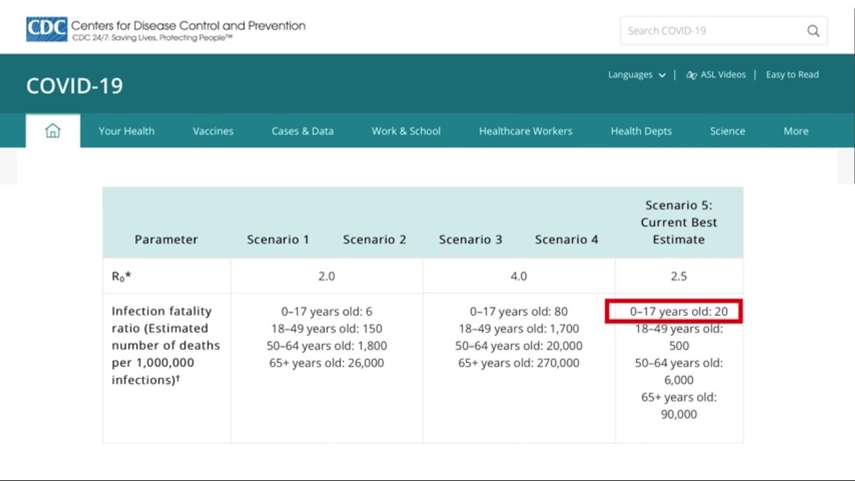This screenshot has height=481, width=855.
Task: Click the Scenario 5 Current Best Estimate header
Action: (679, 222)
